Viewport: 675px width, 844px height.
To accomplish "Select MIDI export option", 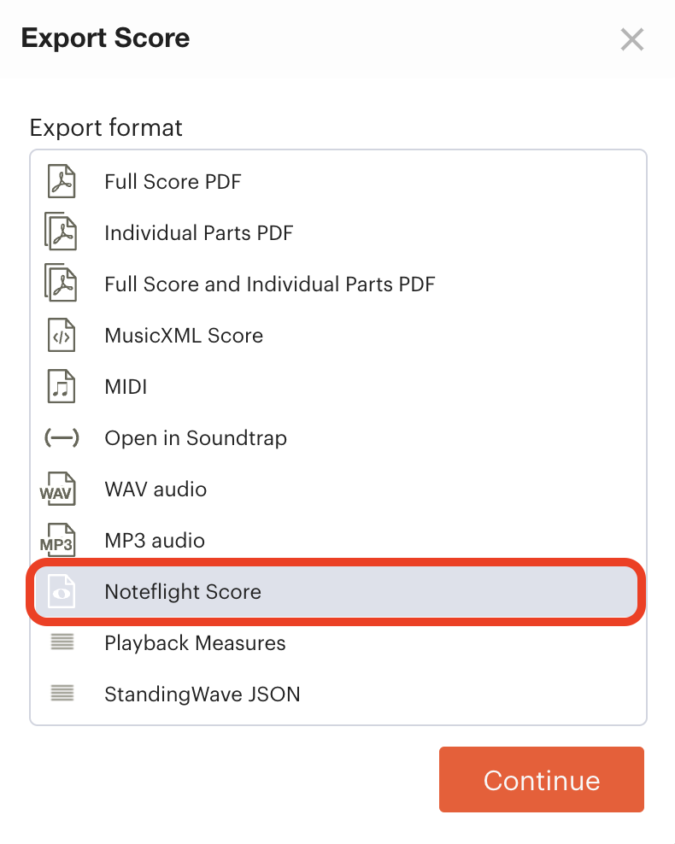I will coord(338,386).
